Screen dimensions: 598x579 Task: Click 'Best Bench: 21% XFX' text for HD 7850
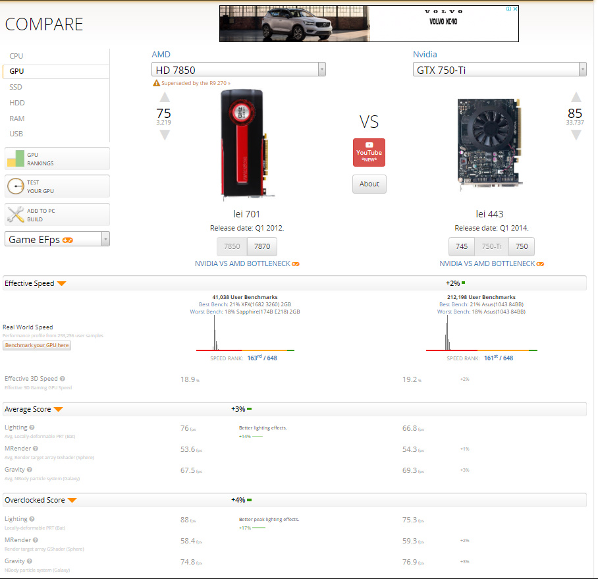(245, 304)
